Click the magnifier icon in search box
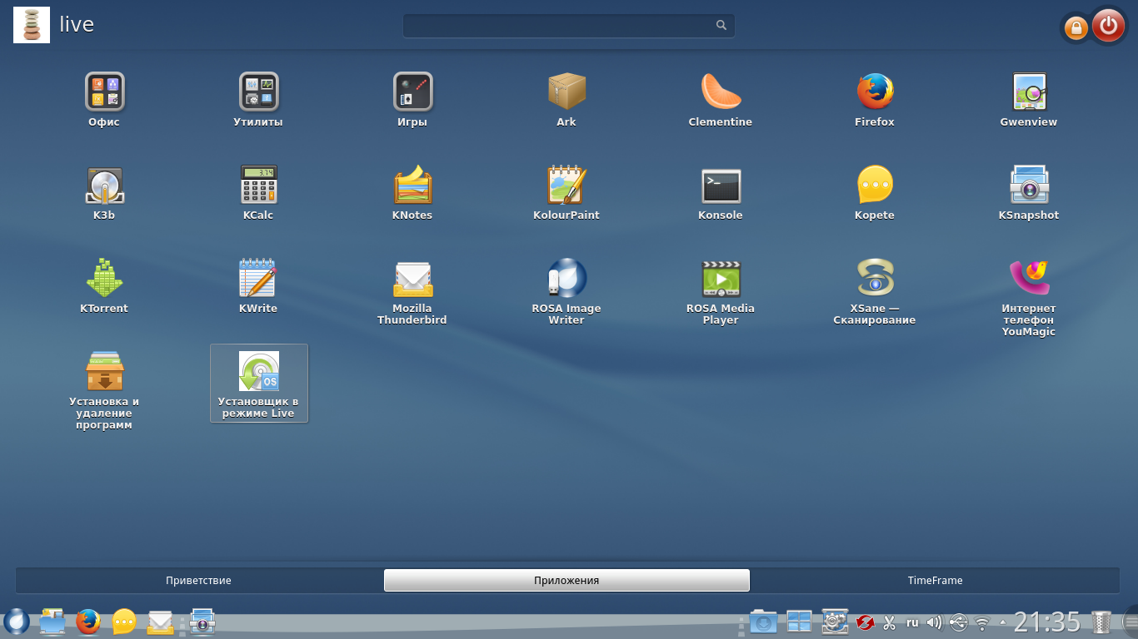 [721, 25]
